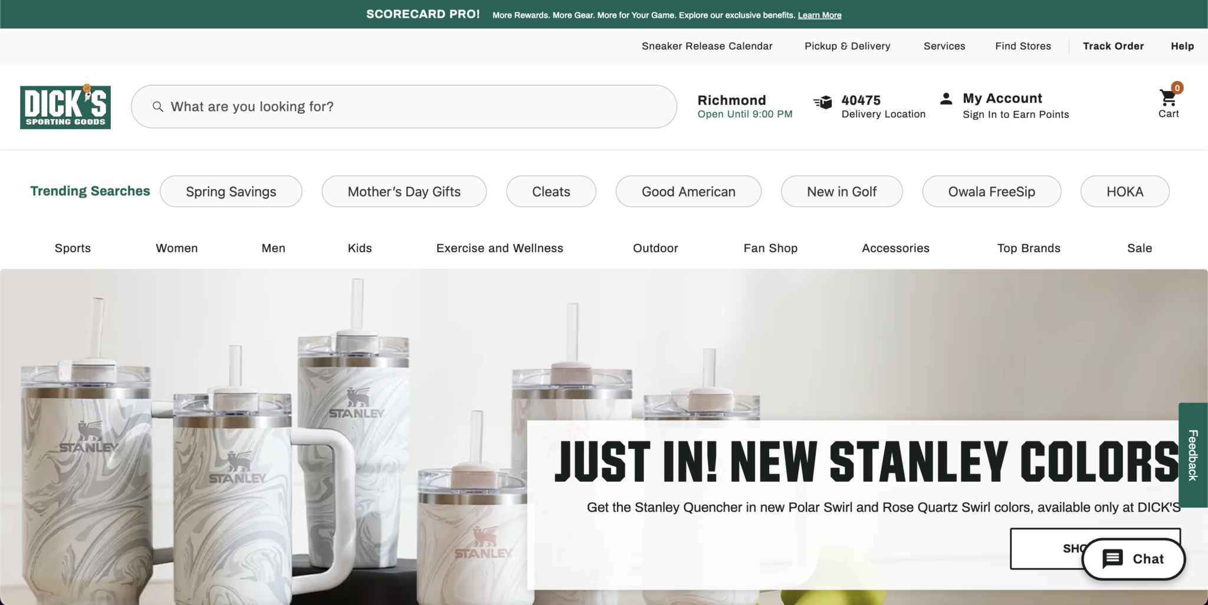Image resolution: width=1208 pixels, height=605 pixels.
Task: Follow the Learn More link in banner
Action: (x=819, y=15)
